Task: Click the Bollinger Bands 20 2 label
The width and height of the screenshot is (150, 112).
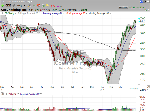Action: [29, 13]
